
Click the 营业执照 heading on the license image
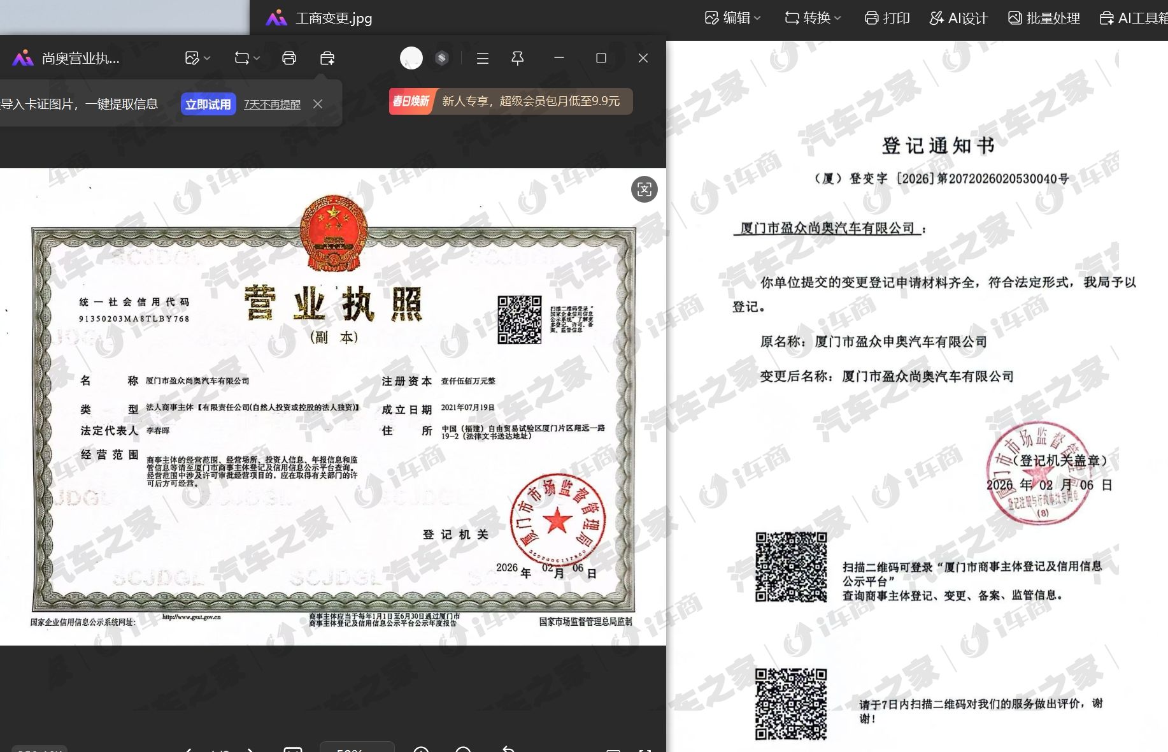tap(334, 303)
